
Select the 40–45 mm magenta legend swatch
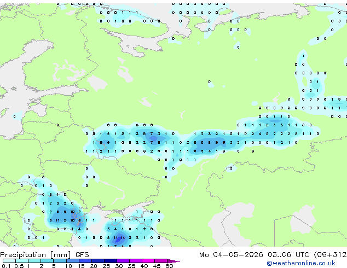(148, 261)
